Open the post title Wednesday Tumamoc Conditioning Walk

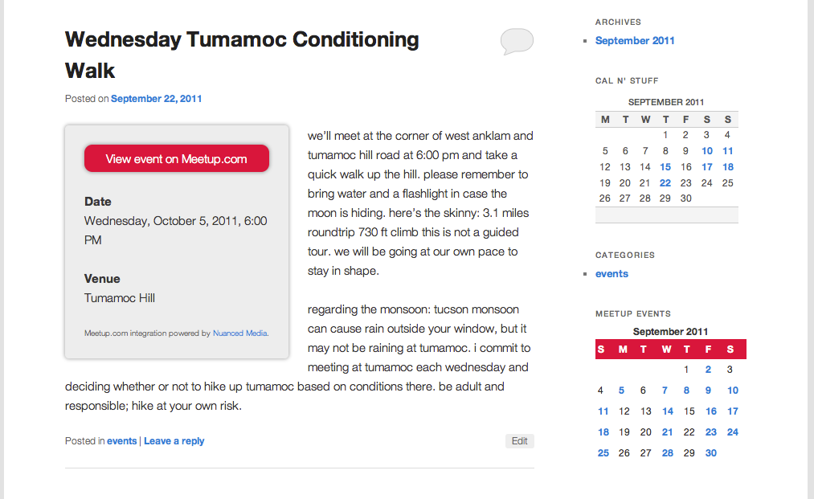pos(242,55)
